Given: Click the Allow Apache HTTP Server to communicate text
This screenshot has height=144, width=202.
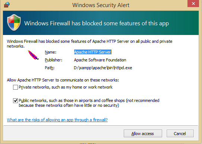Looking at the screenshot, I should (63, 80).
